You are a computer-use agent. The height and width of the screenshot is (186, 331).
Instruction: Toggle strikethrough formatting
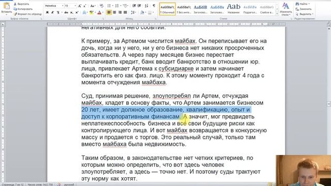[66, 12]
